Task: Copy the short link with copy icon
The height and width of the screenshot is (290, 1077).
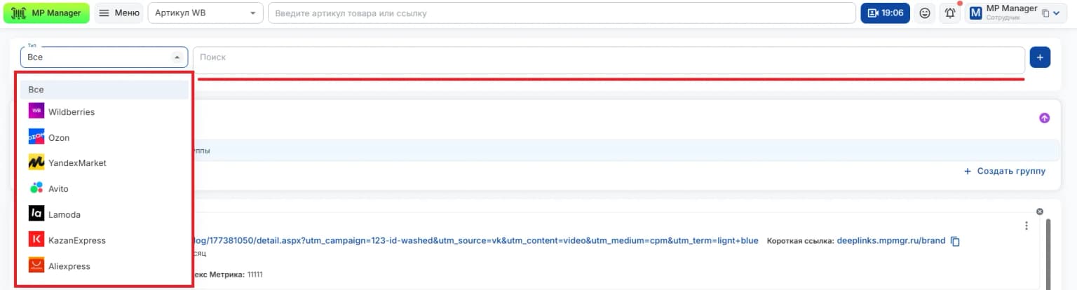Action: [x=955, y=241]
